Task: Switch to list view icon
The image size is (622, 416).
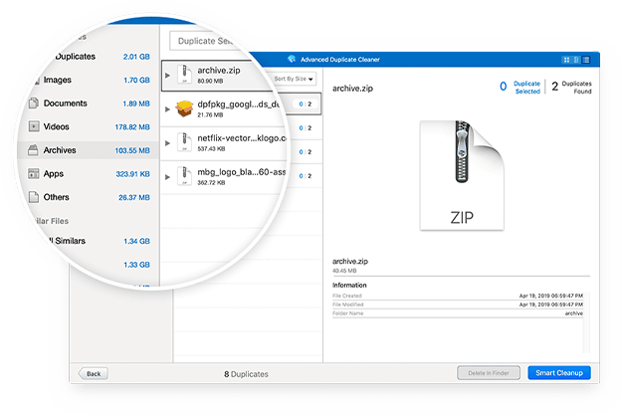Action: (586, 60)
